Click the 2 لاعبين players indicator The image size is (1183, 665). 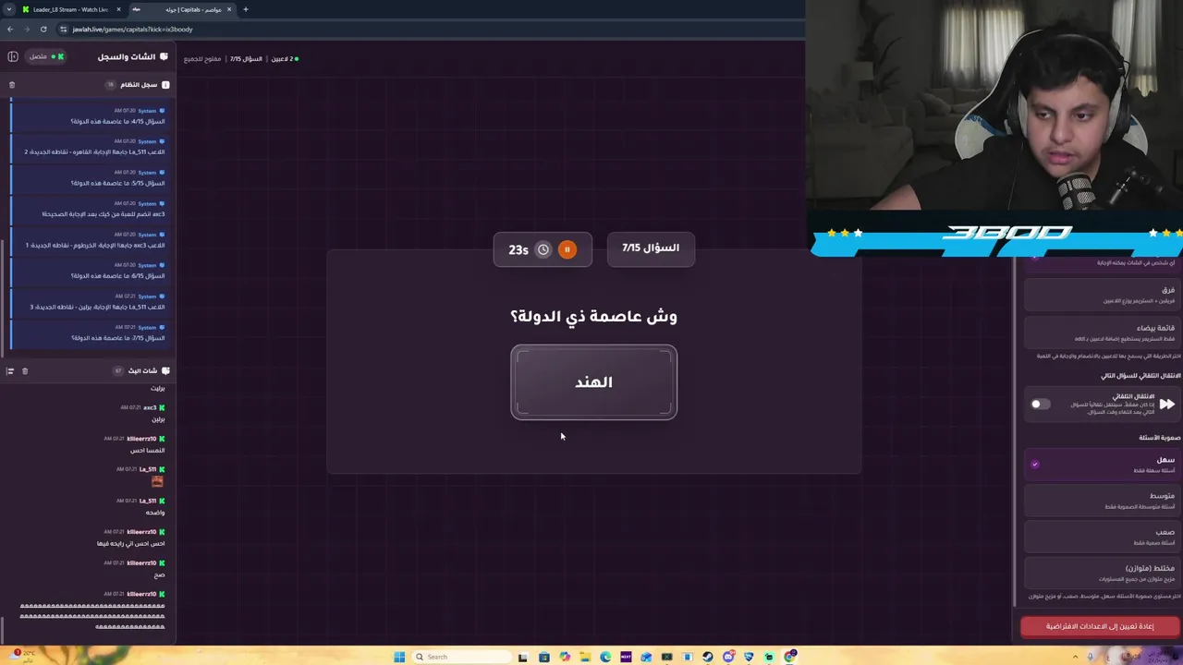point(283,58)
